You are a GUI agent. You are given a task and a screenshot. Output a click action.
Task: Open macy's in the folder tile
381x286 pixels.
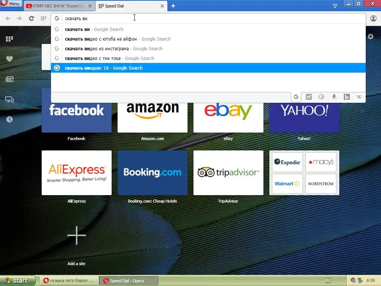point(321,162)
